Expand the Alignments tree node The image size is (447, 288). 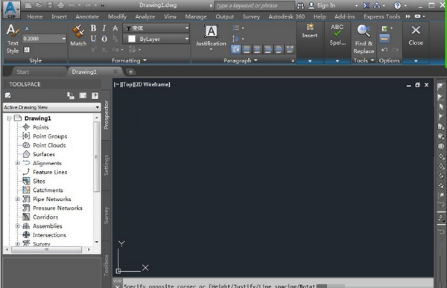[17, 163]
